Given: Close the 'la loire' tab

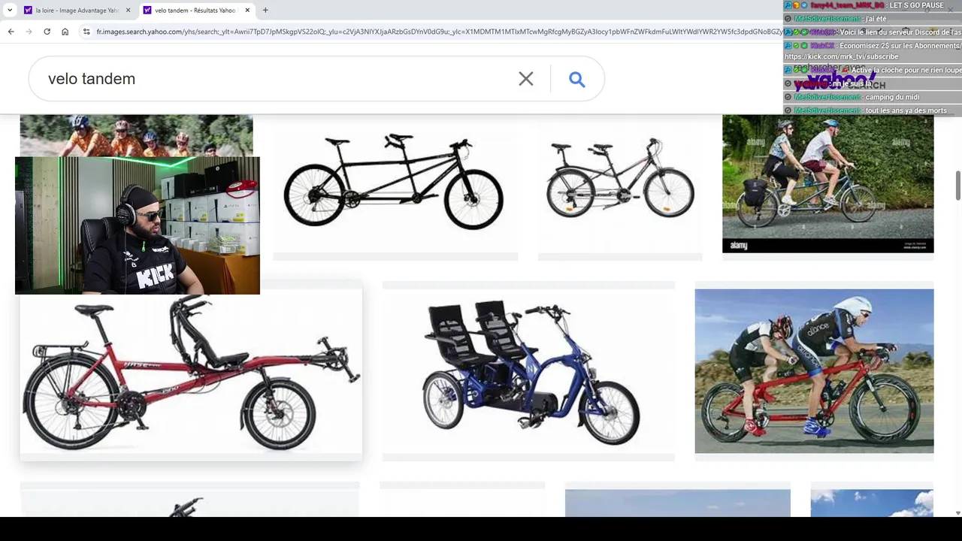Looking at the screenshot, I should (x=128, y=11).
